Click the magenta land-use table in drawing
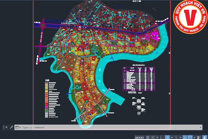The width and height of the screenshot is (208, 139). (x=139, y=78)
